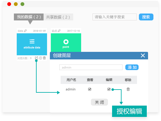
Task: Open the attribute data card thumbnail
Action: click(32, 44)
